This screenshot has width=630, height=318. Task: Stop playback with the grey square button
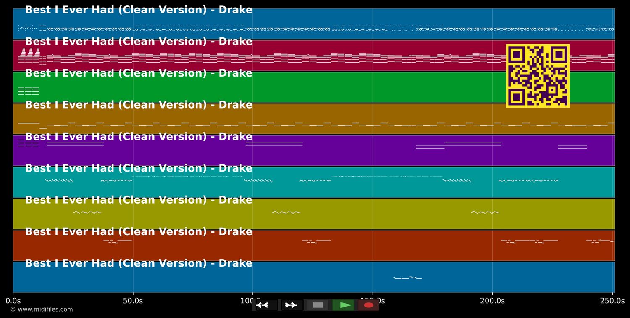click(318, 305)
